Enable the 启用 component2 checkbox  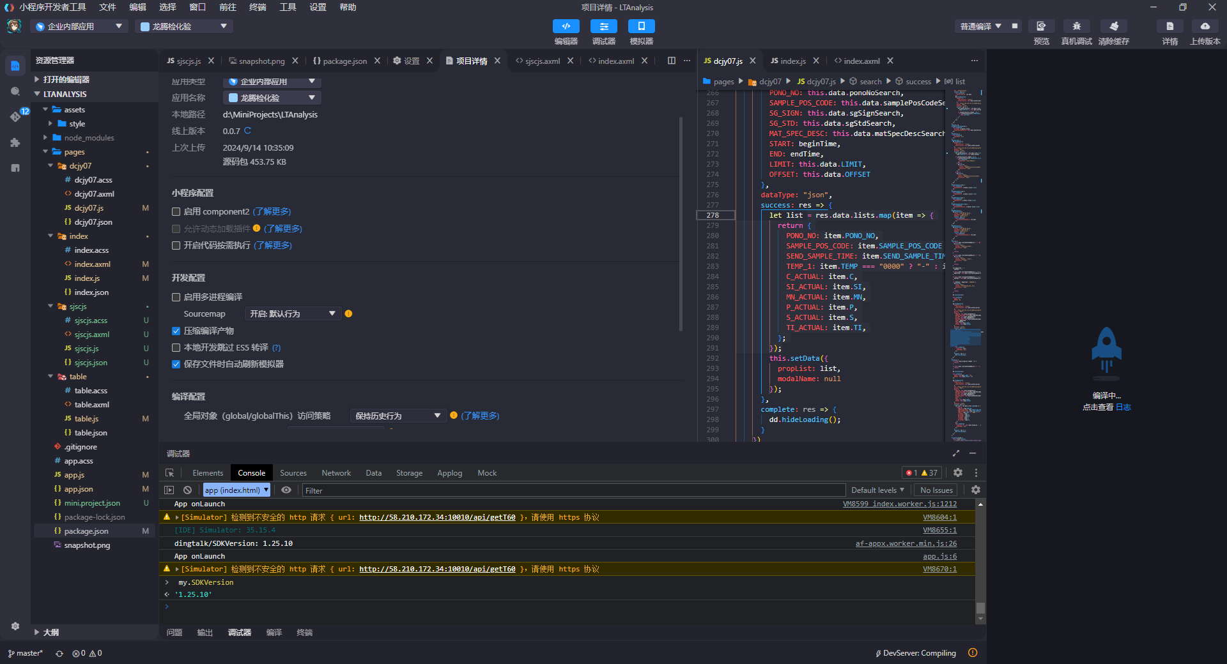pos(176,212)
